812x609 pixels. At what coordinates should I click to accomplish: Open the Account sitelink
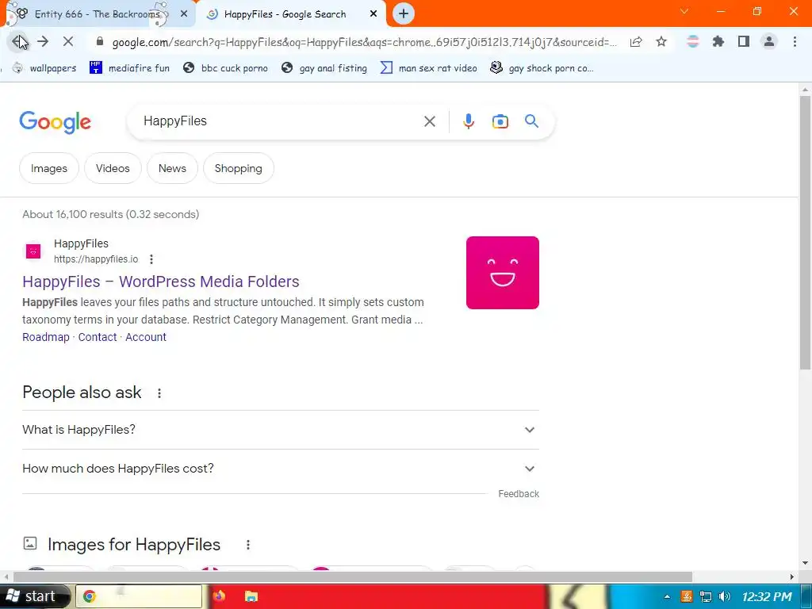[146, 337]
